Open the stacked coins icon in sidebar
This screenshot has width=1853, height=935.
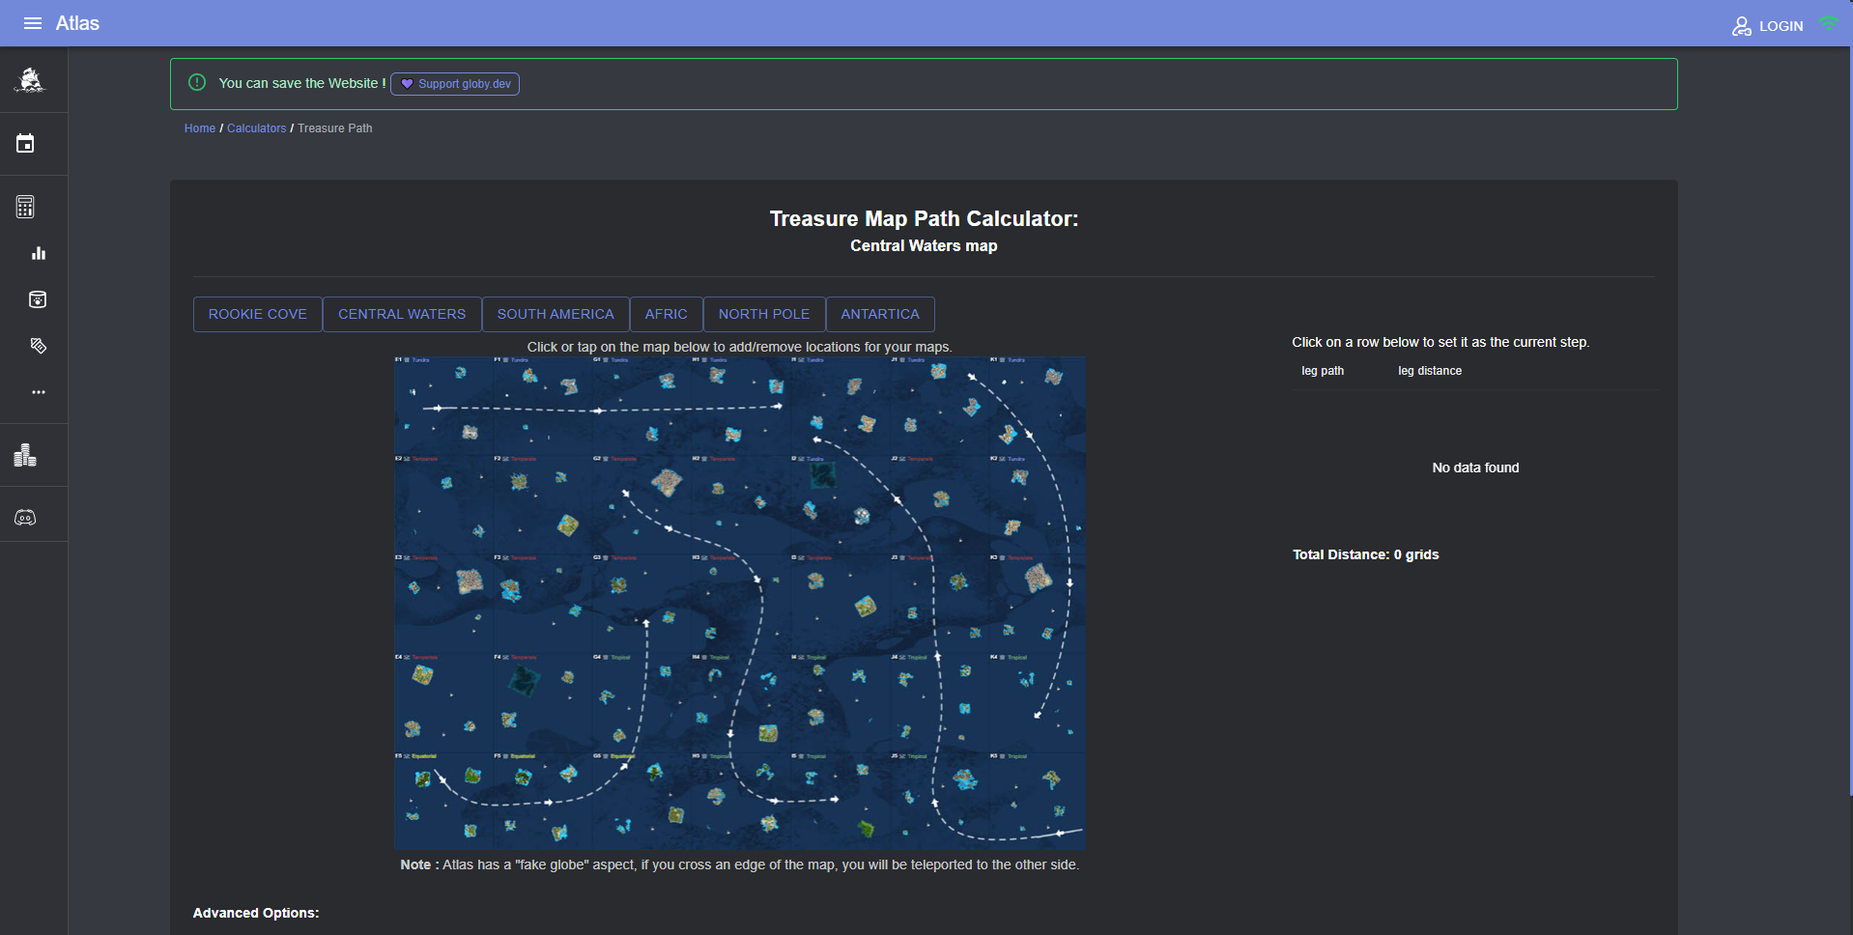click(25, 455)
